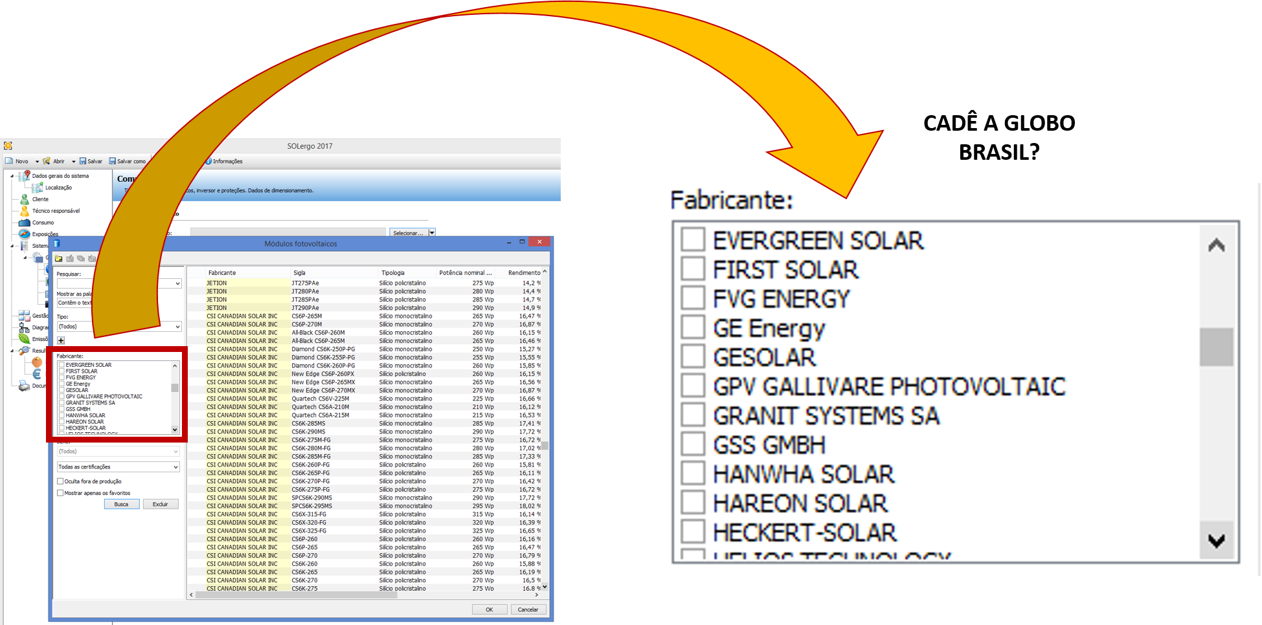Viewport: 1262px width, 625px height.
Task: Click the Salvar disk icon
Action: coord(82,161)
